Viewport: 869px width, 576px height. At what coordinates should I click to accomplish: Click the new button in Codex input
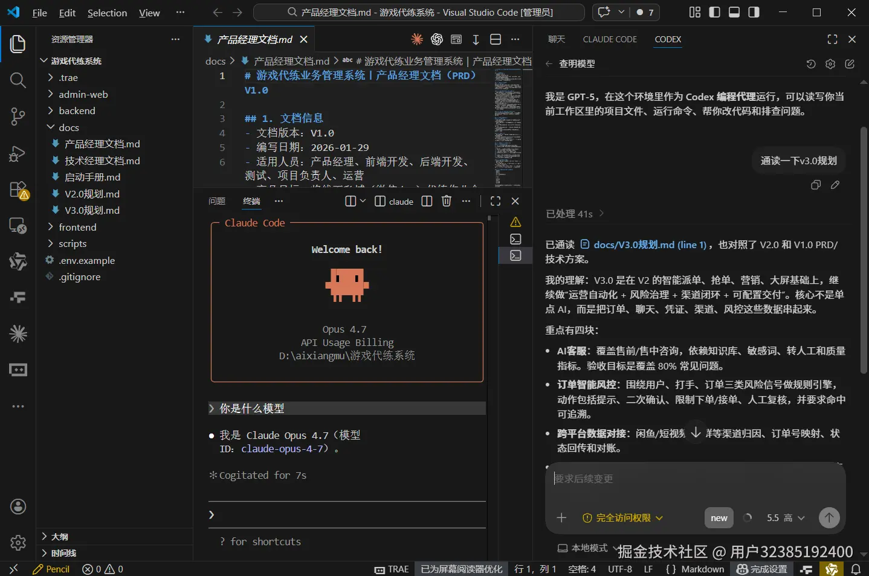point(719,517)
